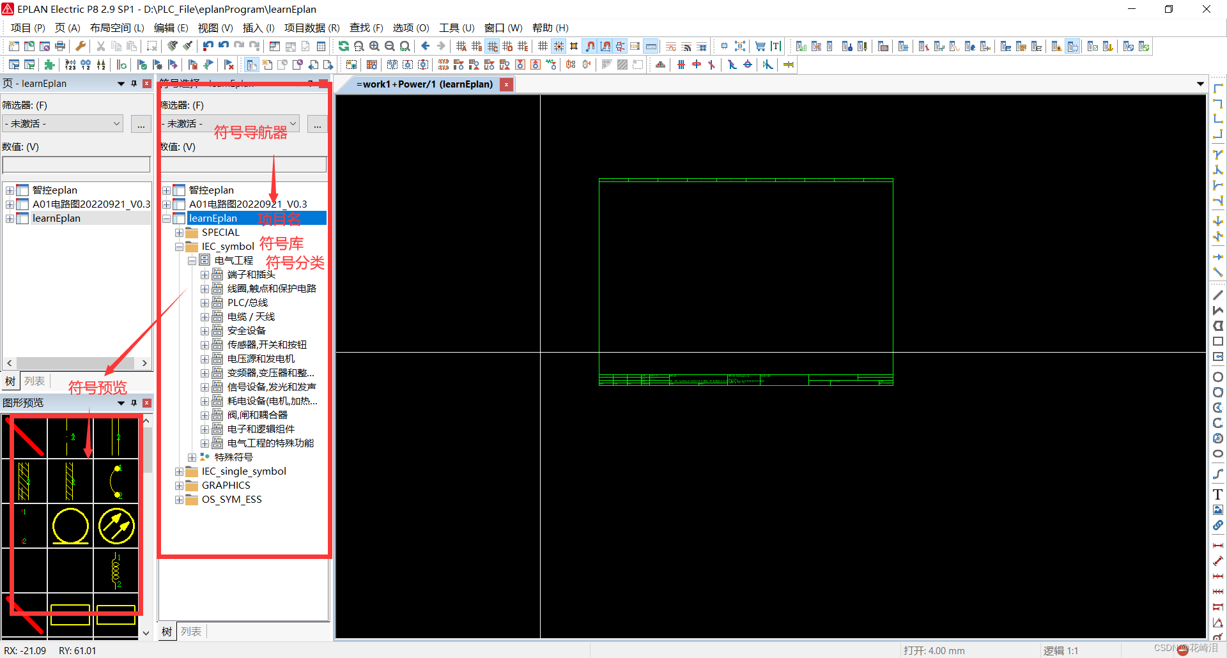Click the green Refresh view icon
This screenshot has height=658, width=1227.
click(x=344, y=46)
